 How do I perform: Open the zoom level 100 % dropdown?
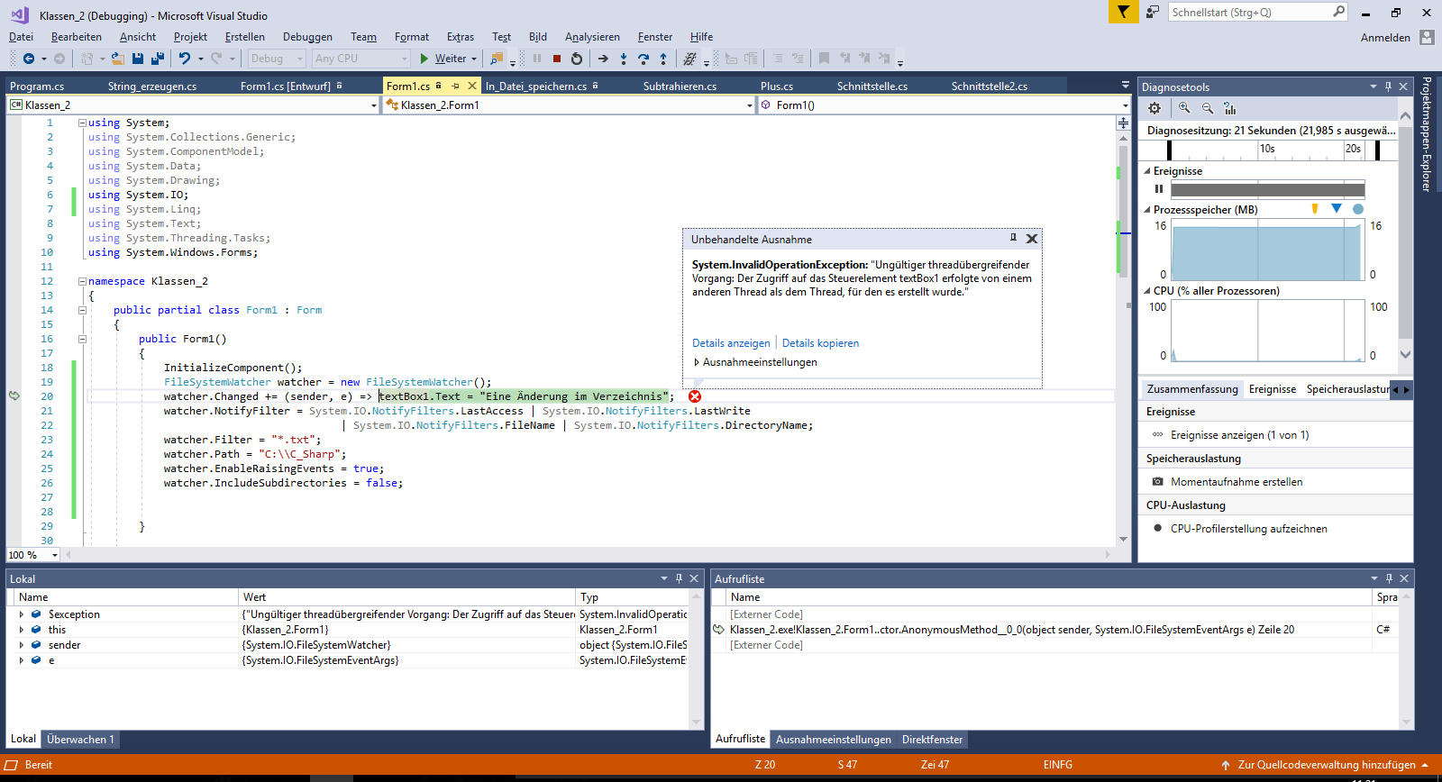pos(54,555)
